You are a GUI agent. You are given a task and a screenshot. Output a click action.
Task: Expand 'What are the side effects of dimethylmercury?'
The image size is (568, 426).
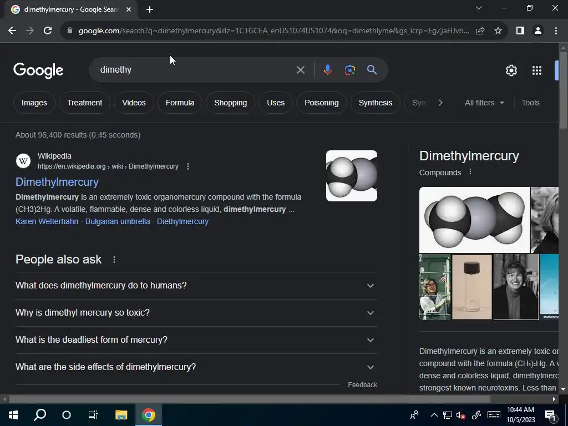click(196, 367)
